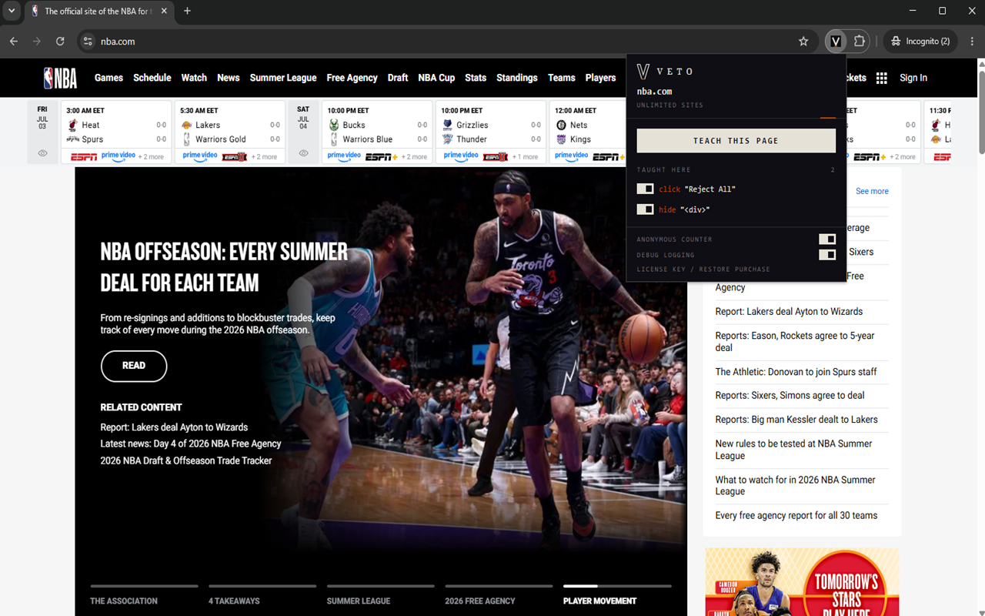
Task: Go back to the previous page
Action: click(x=14, y=42)
